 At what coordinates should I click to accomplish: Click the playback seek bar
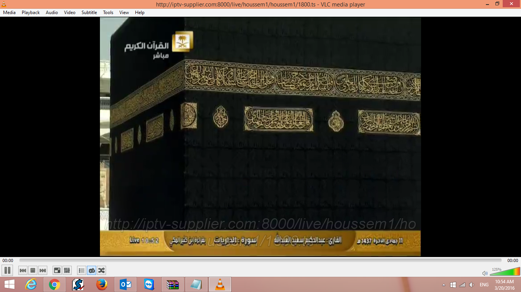(x=260, y=260)
